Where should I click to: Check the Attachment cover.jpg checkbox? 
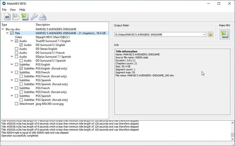(16, 104)
